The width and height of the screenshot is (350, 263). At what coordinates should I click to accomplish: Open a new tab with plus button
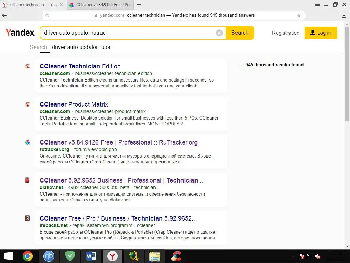pos(139,5)
